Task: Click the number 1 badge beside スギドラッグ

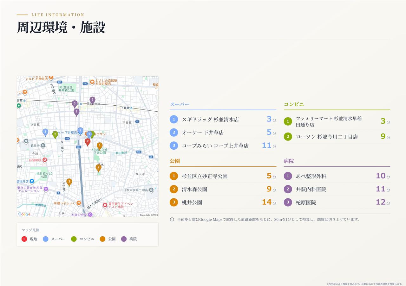Action: click(x=174, y=119)
